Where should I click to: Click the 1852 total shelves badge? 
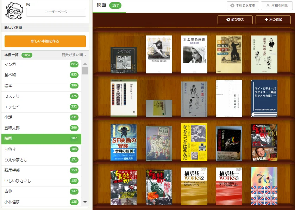point(27,55)
